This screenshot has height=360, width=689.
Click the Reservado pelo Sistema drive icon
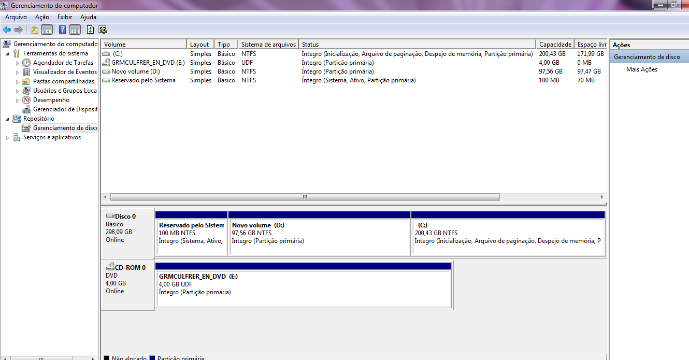coord(107,80)
